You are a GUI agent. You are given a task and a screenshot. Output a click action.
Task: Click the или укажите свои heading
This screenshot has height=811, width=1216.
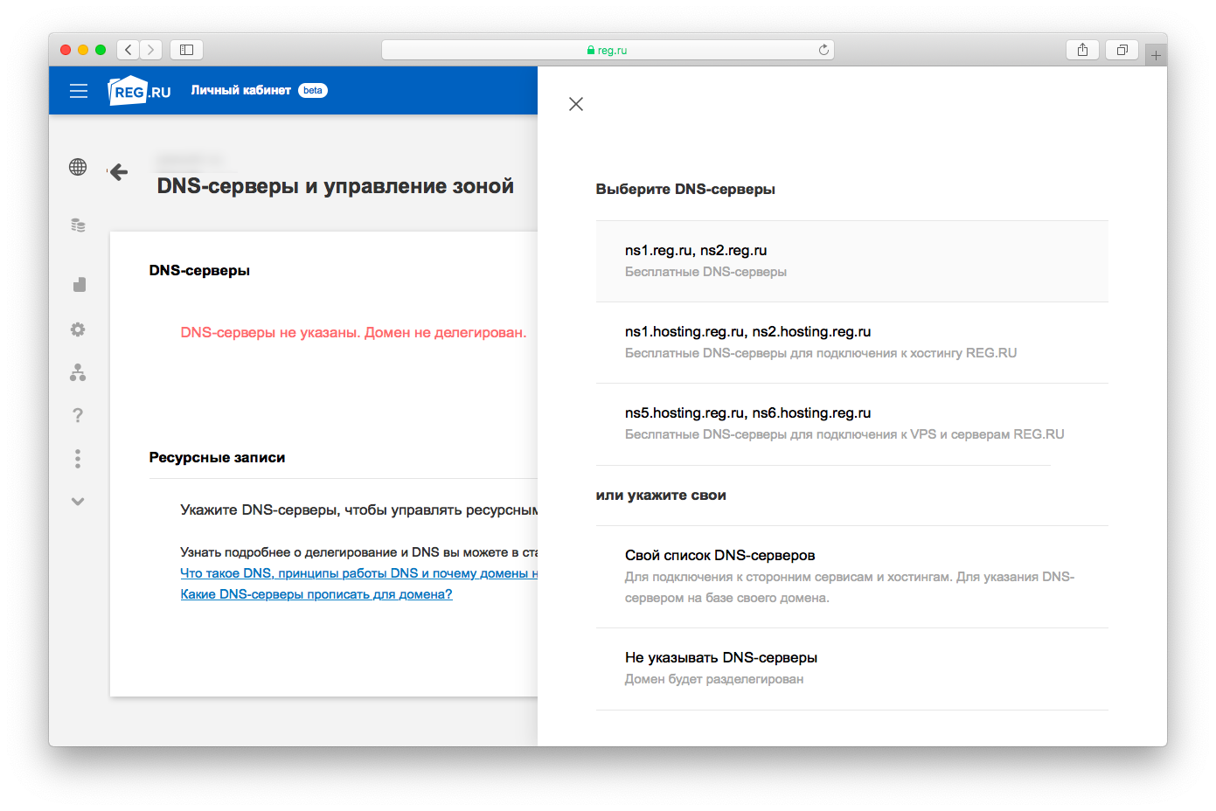pyautogui.click(x=661, y=495)
